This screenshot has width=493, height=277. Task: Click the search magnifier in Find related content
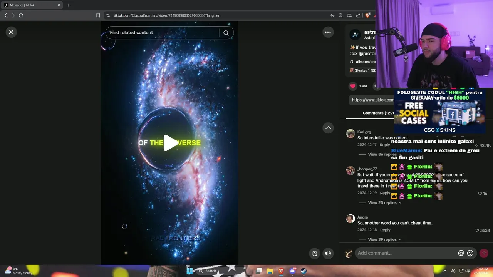coord(226,33)
